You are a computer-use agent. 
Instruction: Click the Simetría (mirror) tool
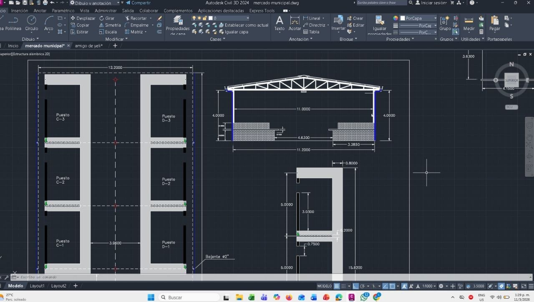[x=110, y=25]
